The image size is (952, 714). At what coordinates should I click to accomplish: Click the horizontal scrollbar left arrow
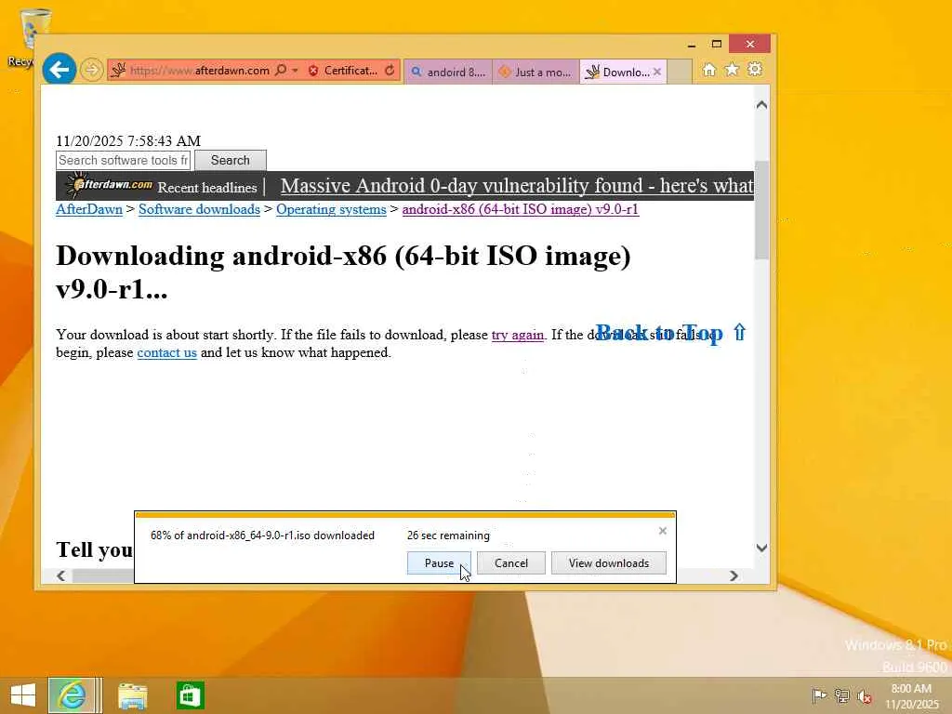[60, 575]
